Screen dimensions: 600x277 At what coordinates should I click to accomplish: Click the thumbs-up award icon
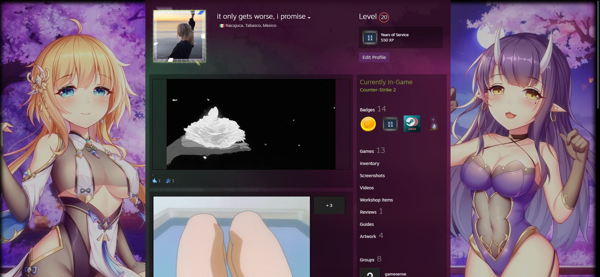coord(154,181)
